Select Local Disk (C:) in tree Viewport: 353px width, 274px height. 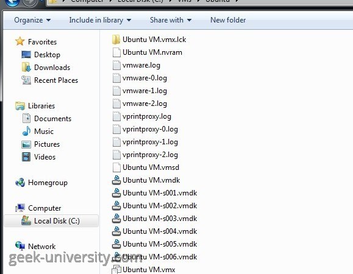coord(51,221)
